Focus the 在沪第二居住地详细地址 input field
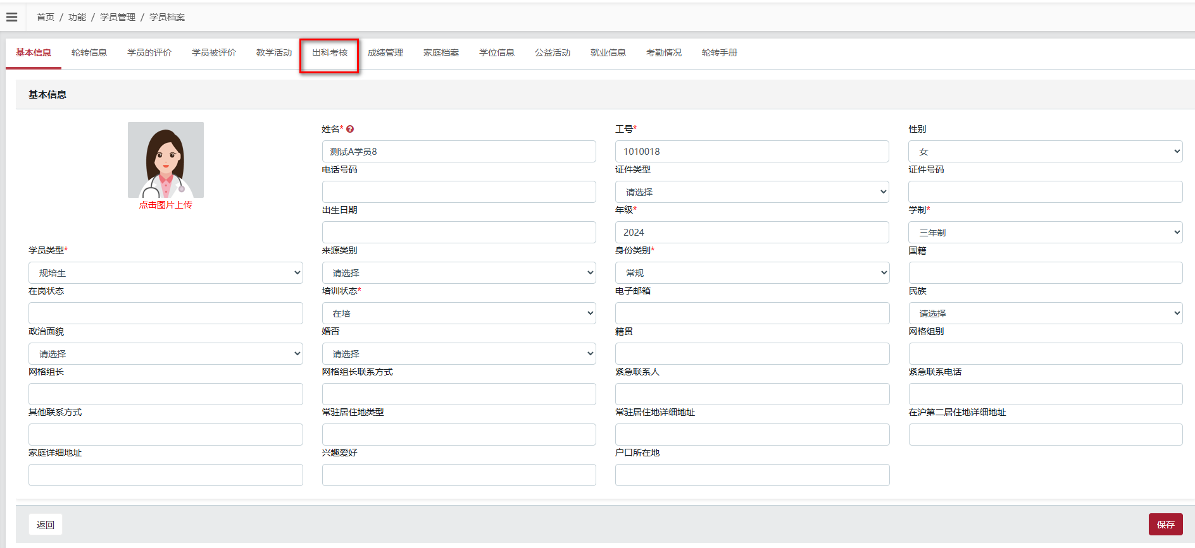1195x548 pixels. tap(1046, 435)
